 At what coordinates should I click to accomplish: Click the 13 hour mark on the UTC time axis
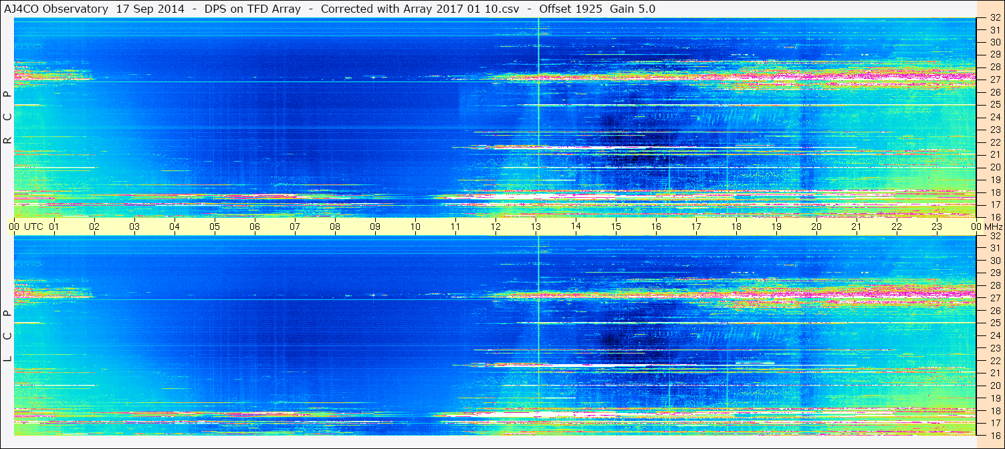tap(536, 227)
